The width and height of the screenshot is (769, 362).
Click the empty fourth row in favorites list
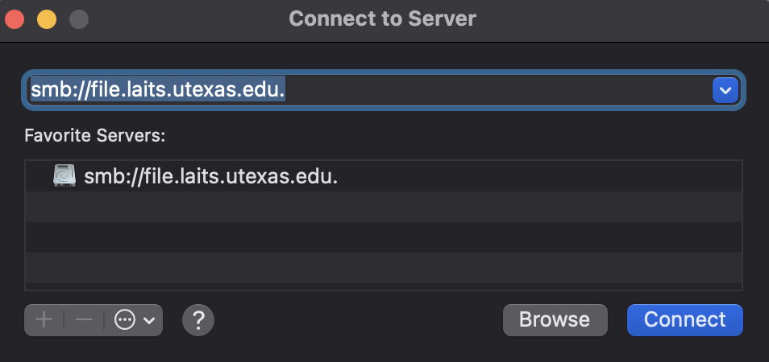[x=383, y=268]
